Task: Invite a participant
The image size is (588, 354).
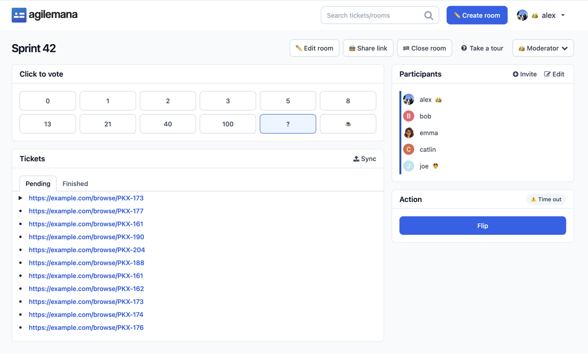Action: pos(525,74)
